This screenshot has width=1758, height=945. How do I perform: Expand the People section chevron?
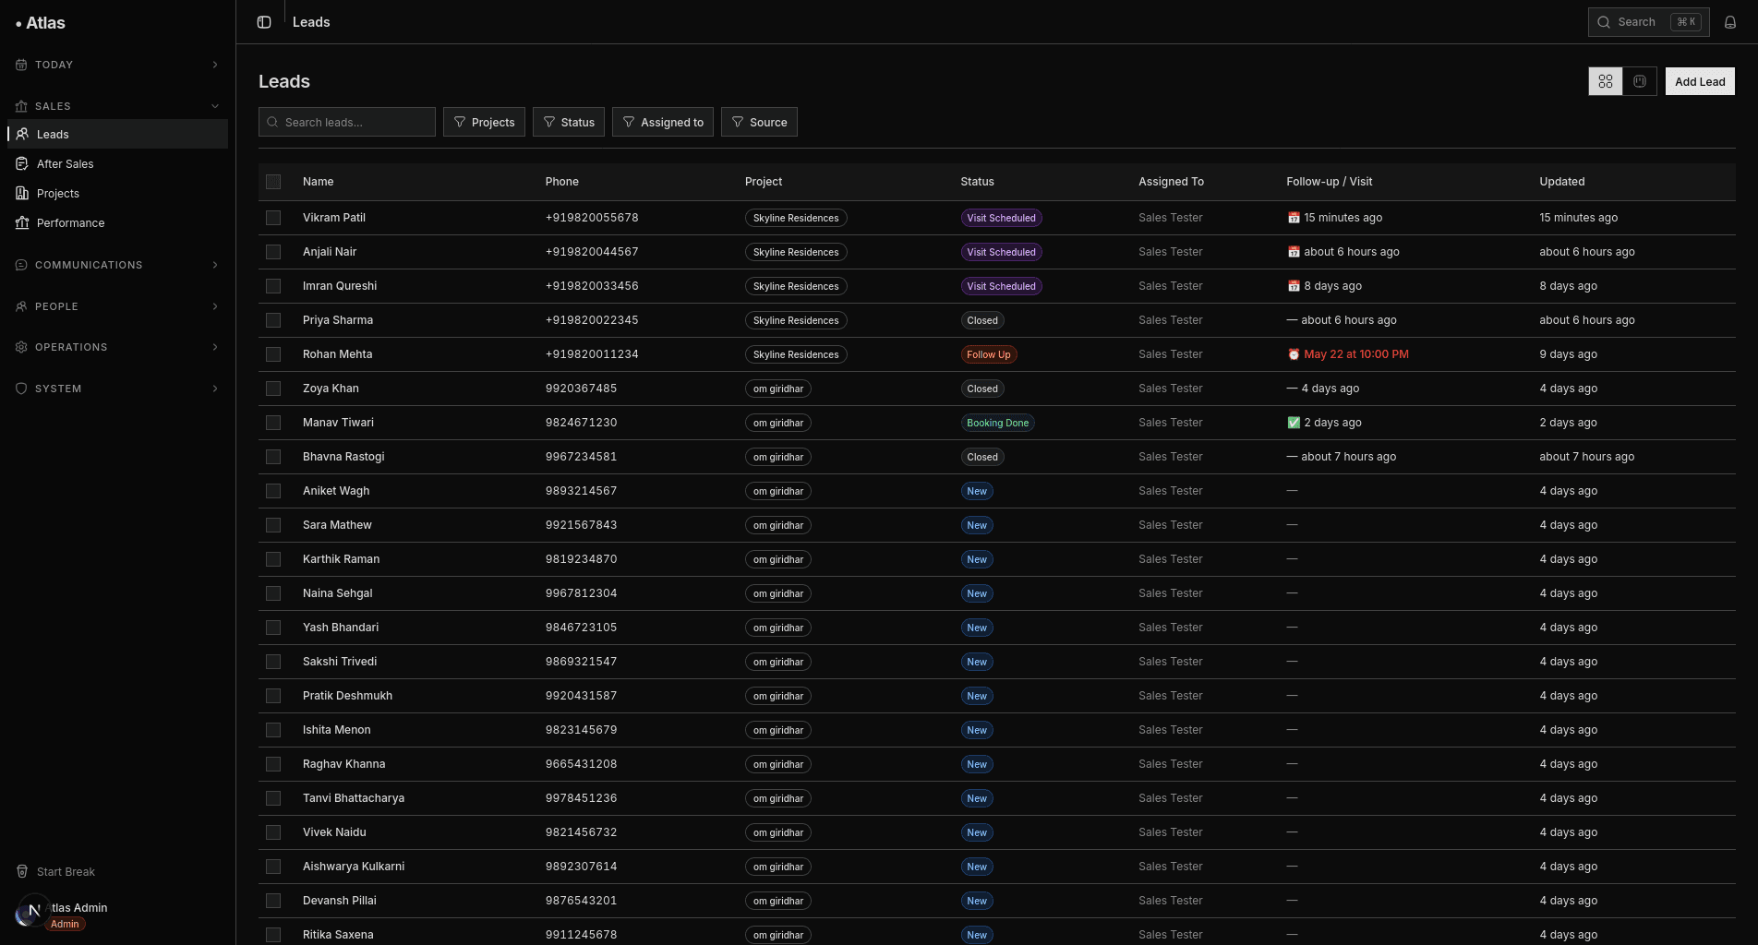[x=215, y=306]
